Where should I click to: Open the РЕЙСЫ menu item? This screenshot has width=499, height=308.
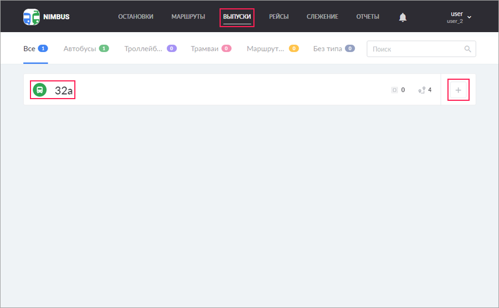click(279, 17)
